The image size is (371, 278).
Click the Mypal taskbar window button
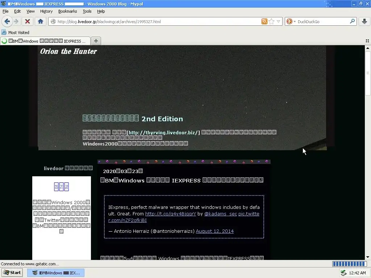click(x=55, y=273)
